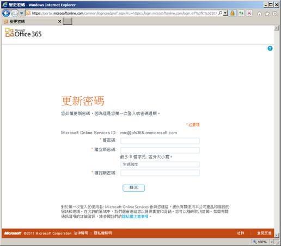Click the red Stop loading icon
This screenshot has height=246, width=281.
[249, 13]
